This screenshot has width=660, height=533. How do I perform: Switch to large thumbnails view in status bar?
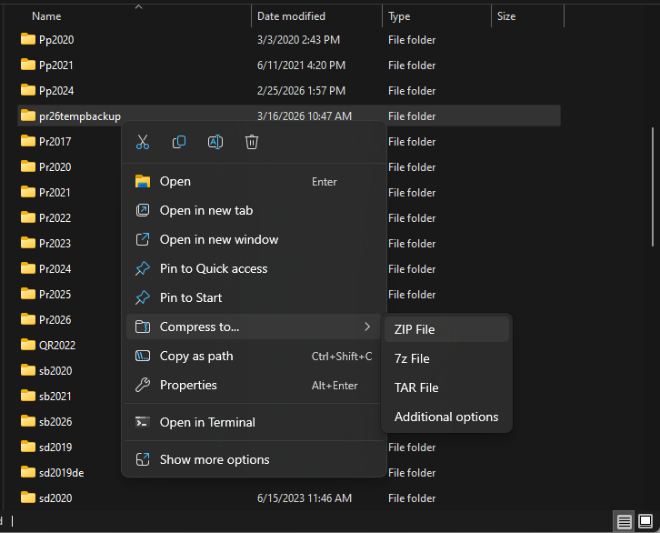646,521
